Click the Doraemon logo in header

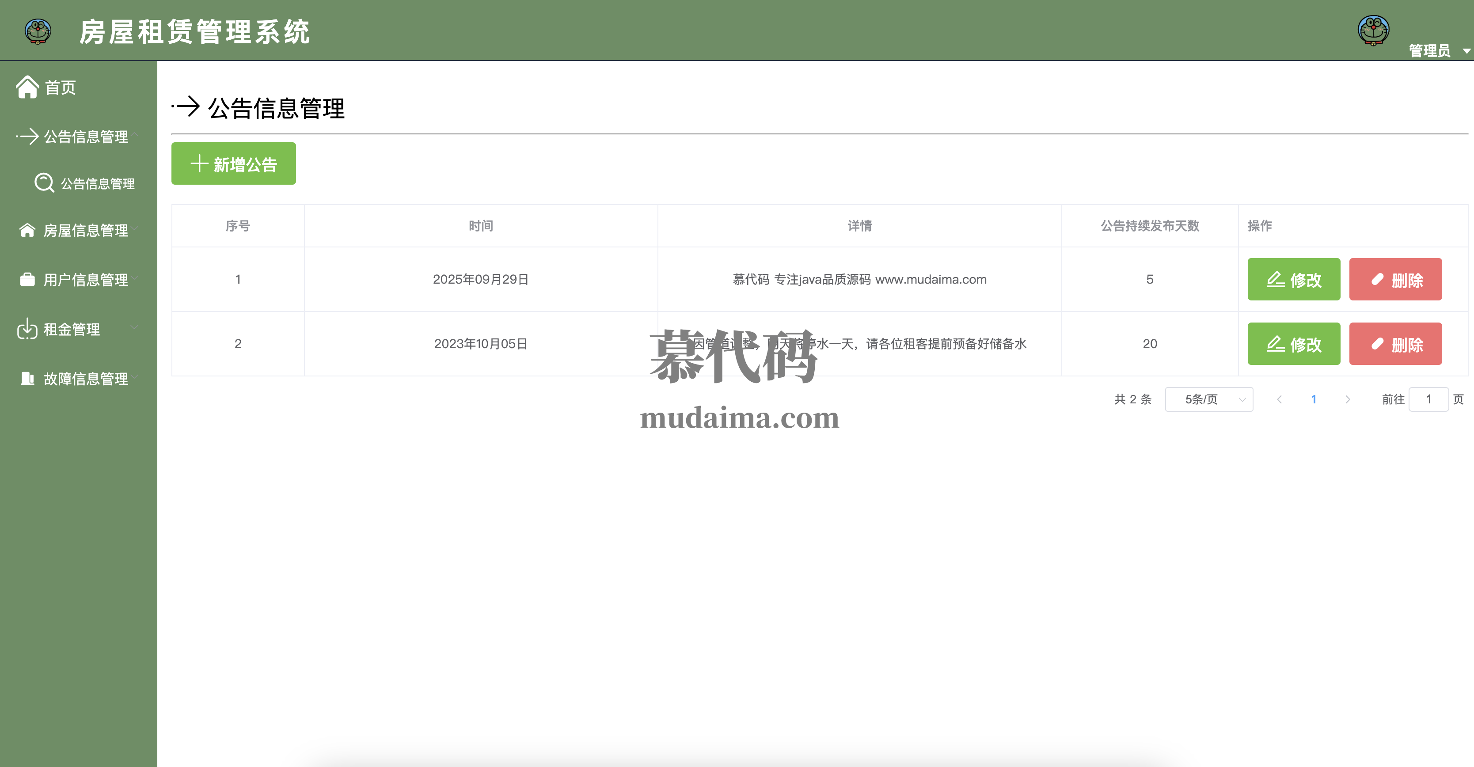click(x=38, y=31)
